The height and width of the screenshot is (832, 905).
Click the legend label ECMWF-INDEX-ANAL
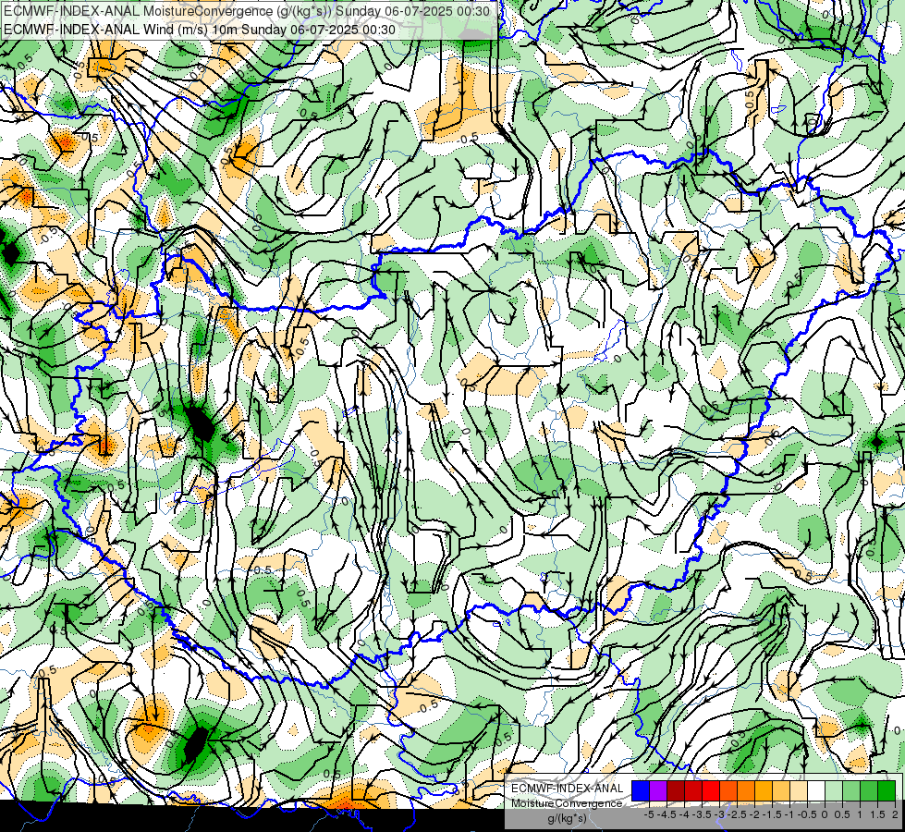[x=568, y=789]
